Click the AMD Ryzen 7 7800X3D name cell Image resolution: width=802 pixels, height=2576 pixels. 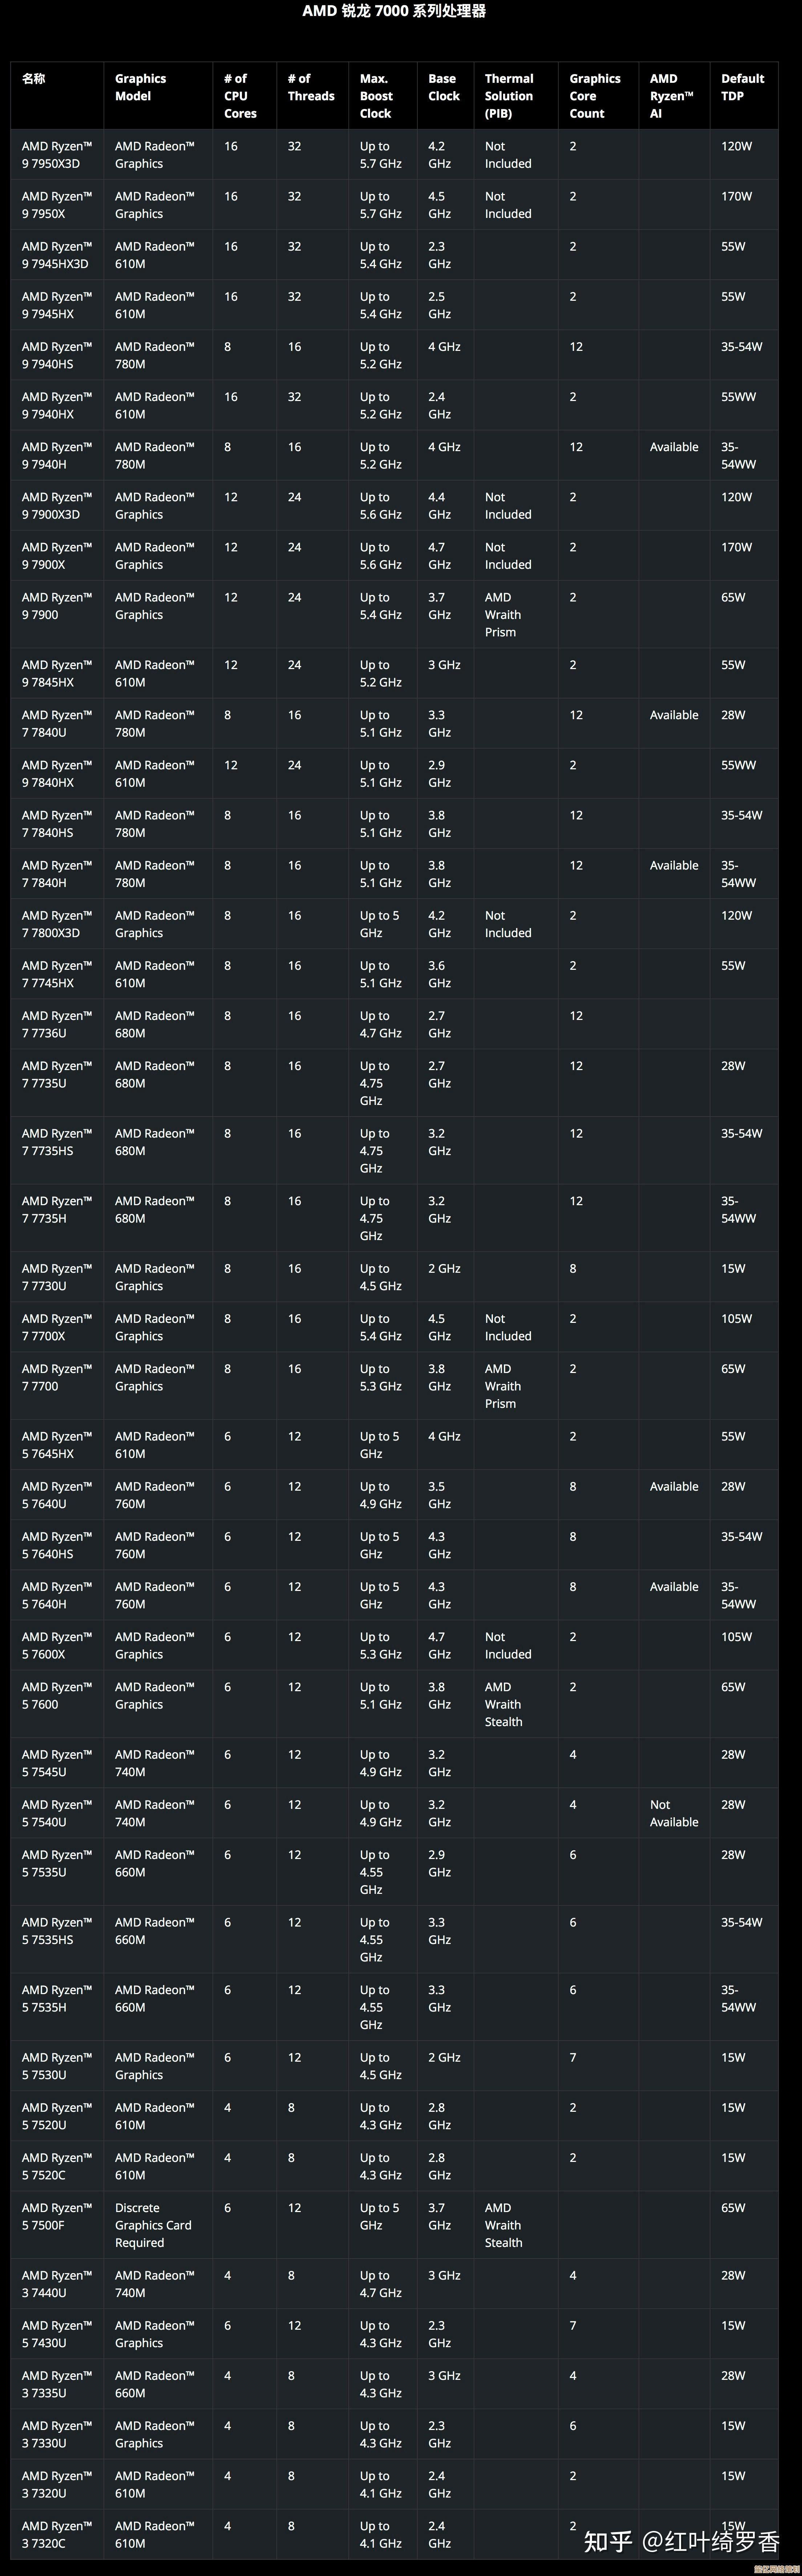(x=56, y=924)
